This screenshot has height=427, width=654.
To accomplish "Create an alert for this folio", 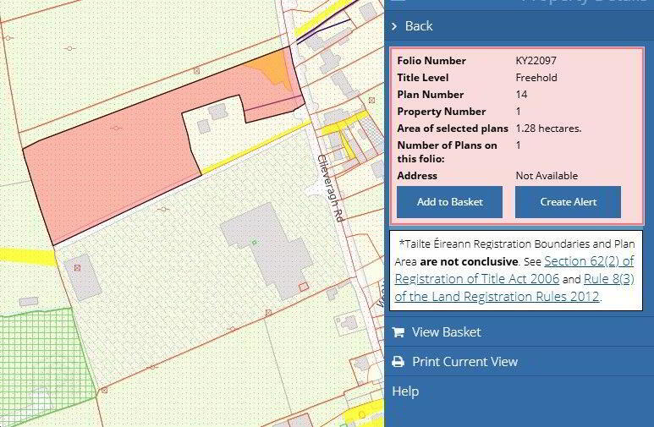I will 568,202.
